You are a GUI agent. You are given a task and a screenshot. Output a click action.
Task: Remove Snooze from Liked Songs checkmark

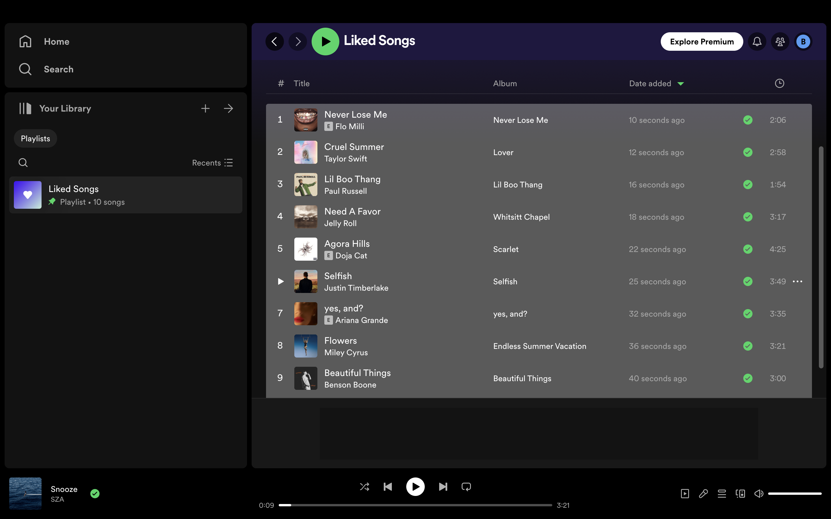pos(95,493)
